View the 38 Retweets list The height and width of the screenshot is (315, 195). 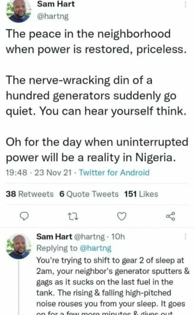pyautogui.click(x=30, y=194)
